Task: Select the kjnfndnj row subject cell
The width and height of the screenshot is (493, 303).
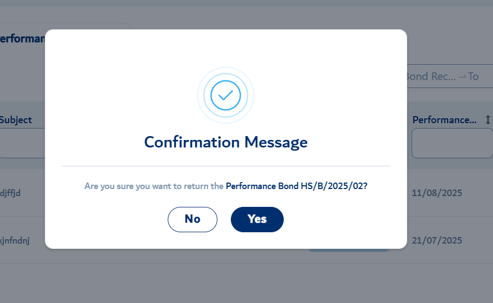Action: click(15, 240)
